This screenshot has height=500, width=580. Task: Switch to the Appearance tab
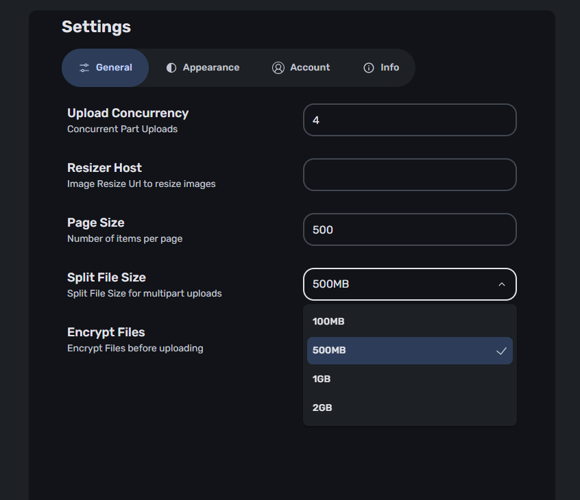click(203, 68)
